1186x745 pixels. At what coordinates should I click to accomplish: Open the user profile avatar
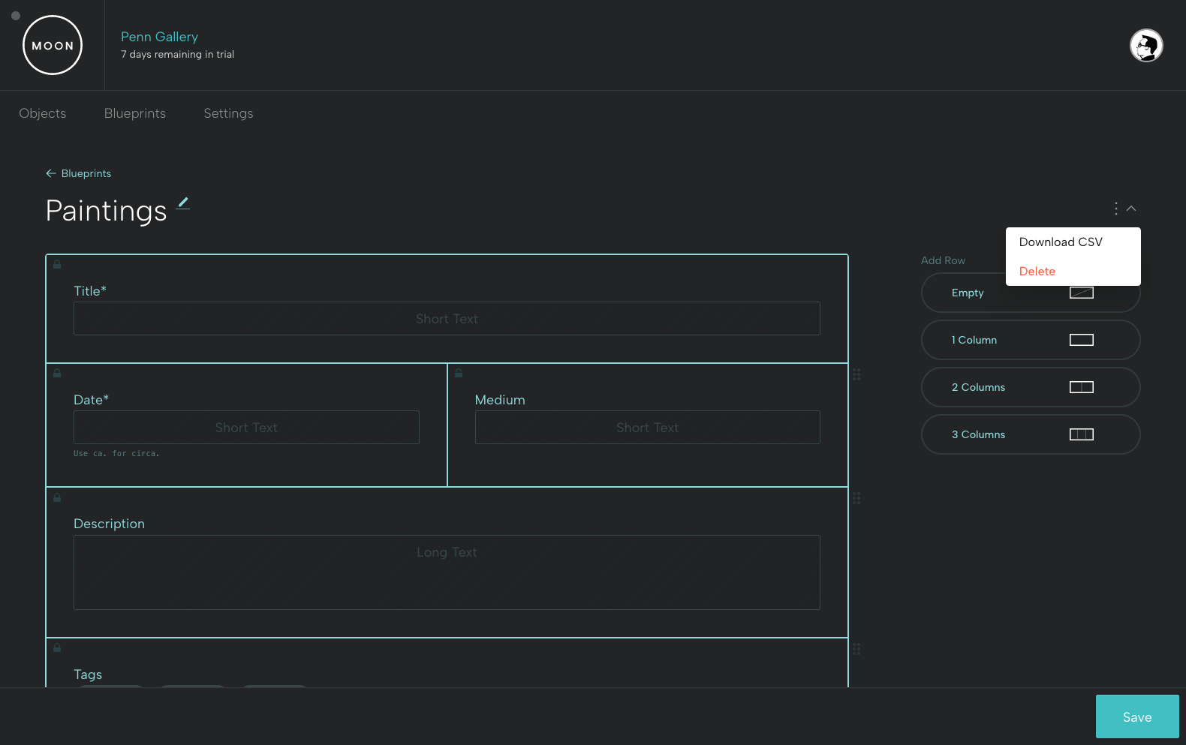pos(1146,46)
